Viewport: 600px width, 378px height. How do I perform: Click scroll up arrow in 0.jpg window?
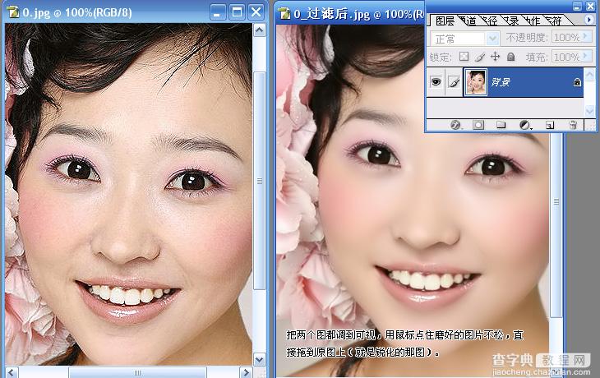(260, 30)
